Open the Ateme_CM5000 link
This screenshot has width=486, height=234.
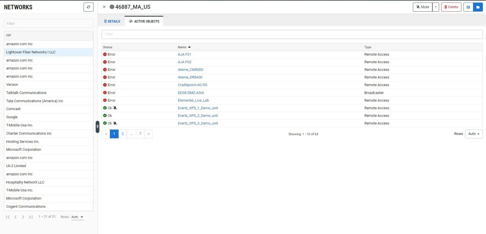[x=191, y=70]
